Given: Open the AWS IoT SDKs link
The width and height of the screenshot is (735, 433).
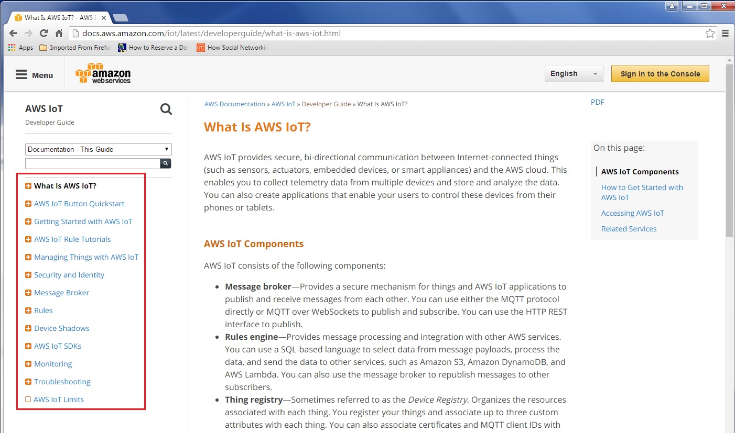Looking at the screenshot, I should 58,346.
